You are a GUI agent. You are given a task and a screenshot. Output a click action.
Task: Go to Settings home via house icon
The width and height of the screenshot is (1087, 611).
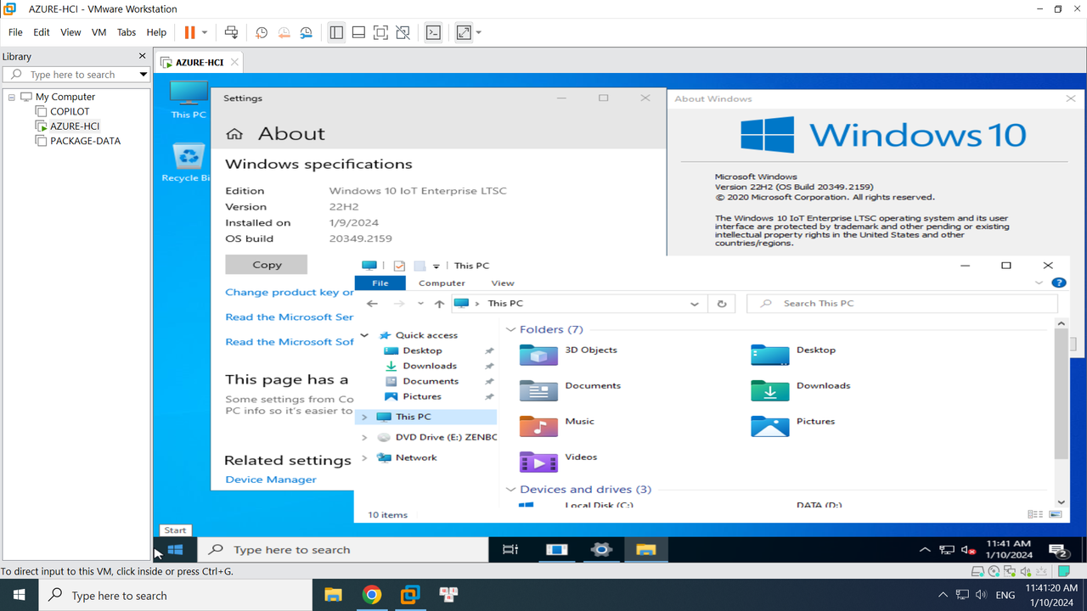coord(235,134)
